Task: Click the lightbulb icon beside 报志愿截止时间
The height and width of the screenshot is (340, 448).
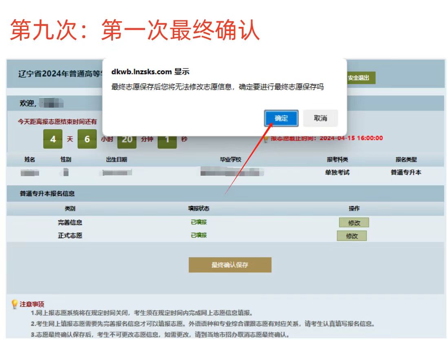Action: (266, 139)
